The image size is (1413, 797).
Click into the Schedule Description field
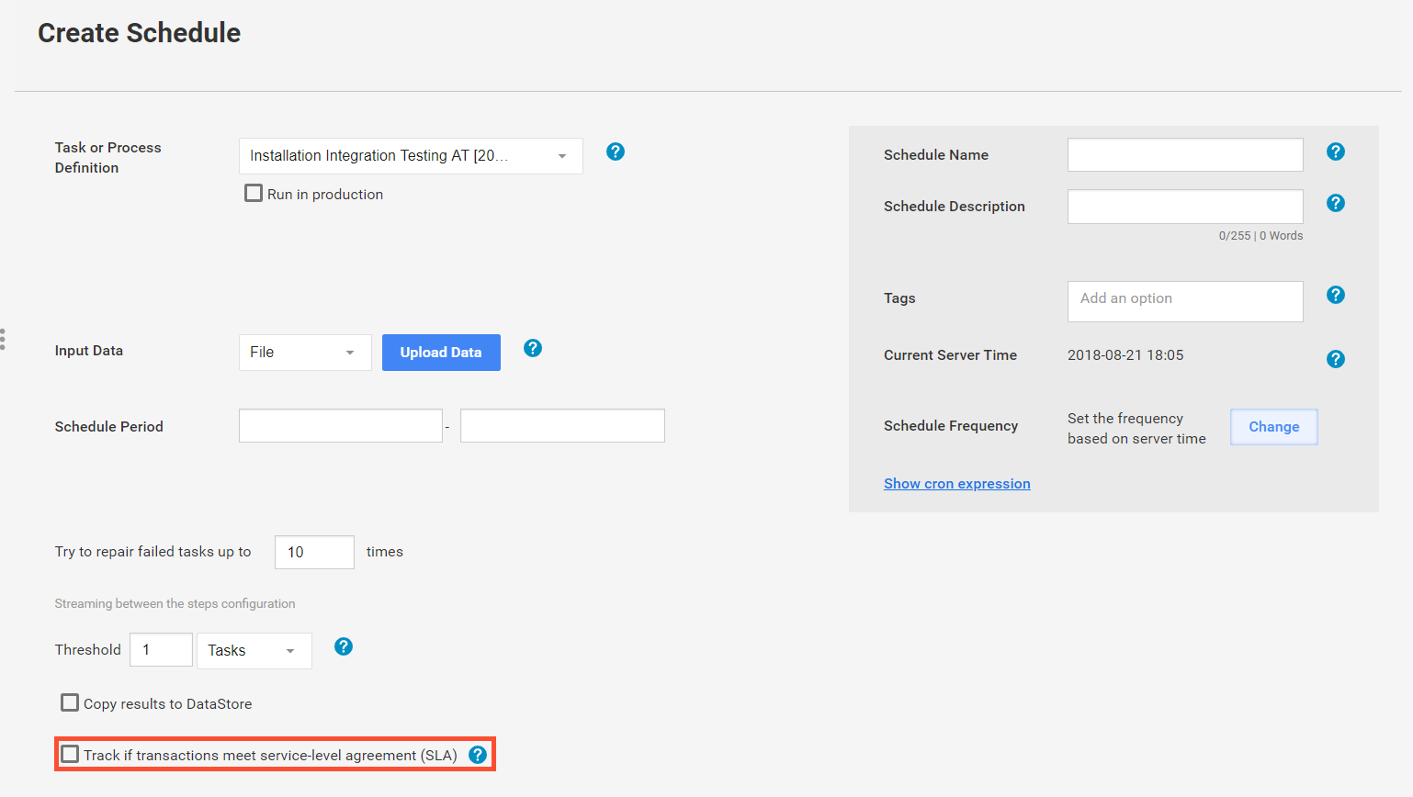pyautogui.click(x=1185, y=207)
